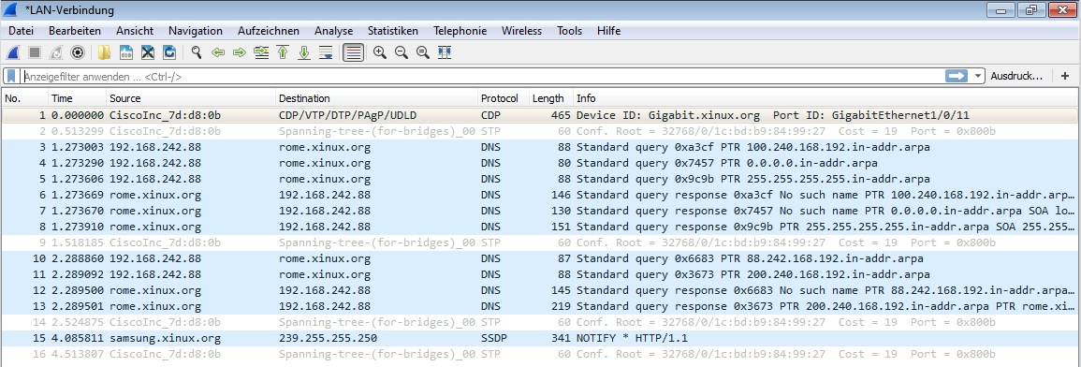Click the zoom out magnifier icon

[x=401, y=52]
